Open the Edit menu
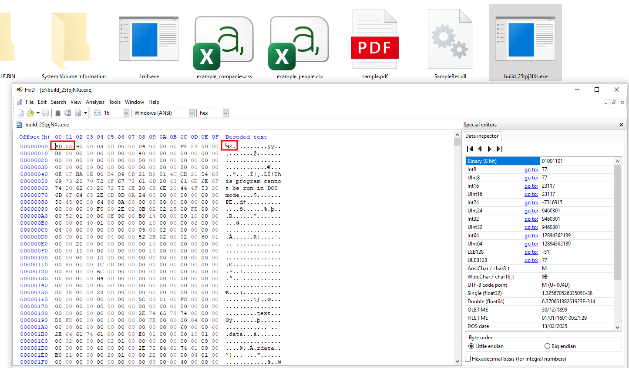 pos(42,102)
